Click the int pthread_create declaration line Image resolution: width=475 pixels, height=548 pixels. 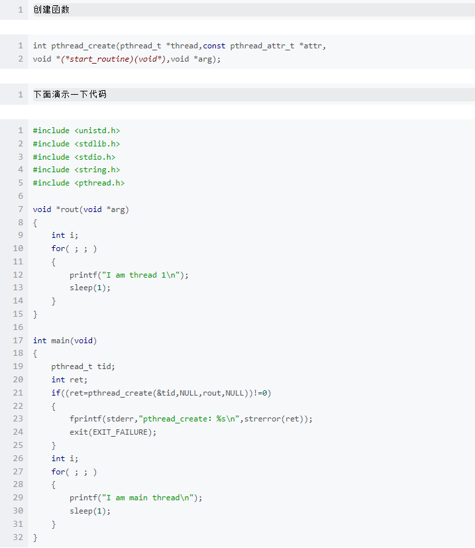[x=179, y=46]
